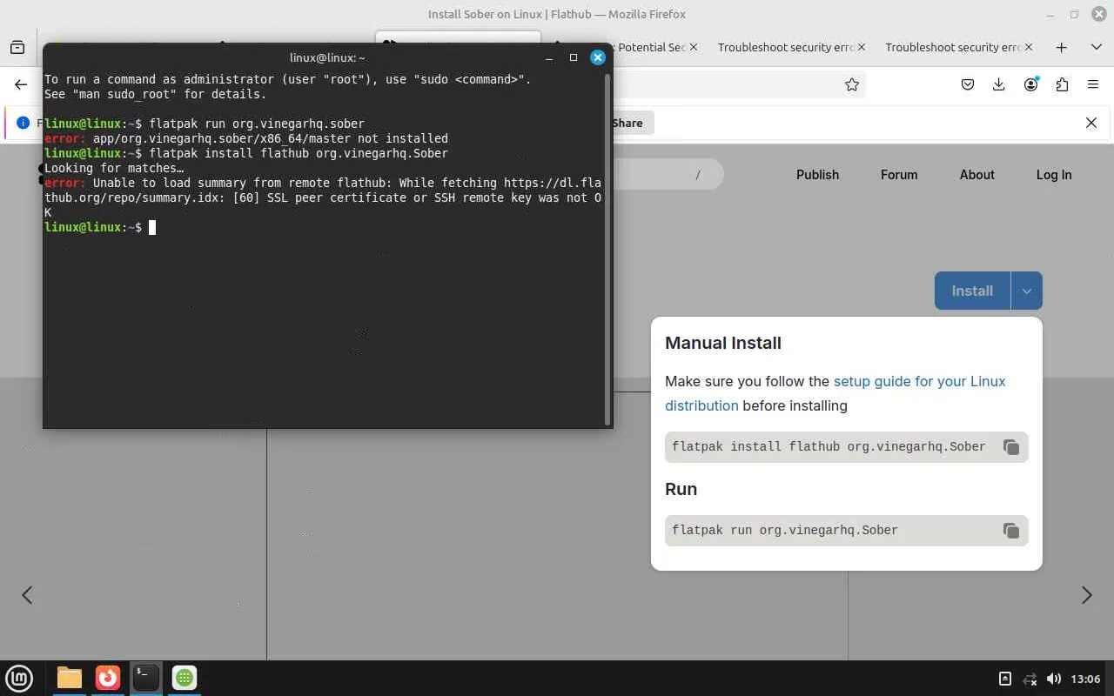Open Firefox Downloads panel
Viewport: 1114px width, 696px height.
pos(999,84)
